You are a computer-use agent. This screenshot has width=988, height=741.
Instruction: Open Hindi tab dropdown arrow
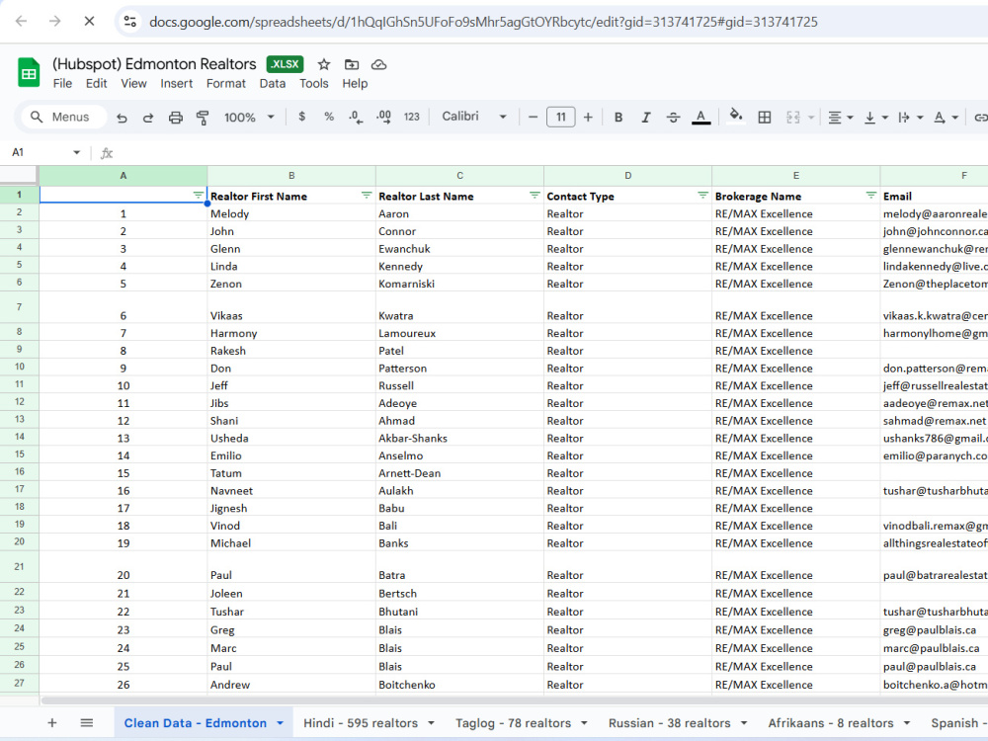[x=432, y=723]
